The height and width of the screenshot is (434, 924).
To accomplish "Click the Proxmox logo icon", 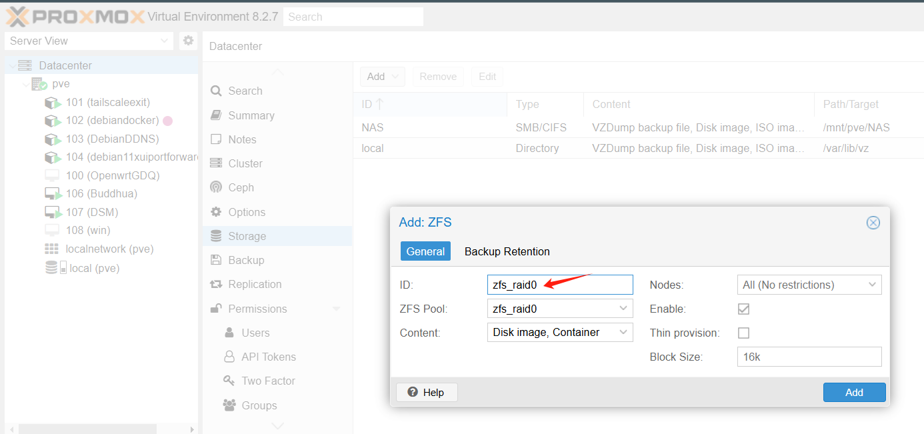I will [x=19, y=16].
